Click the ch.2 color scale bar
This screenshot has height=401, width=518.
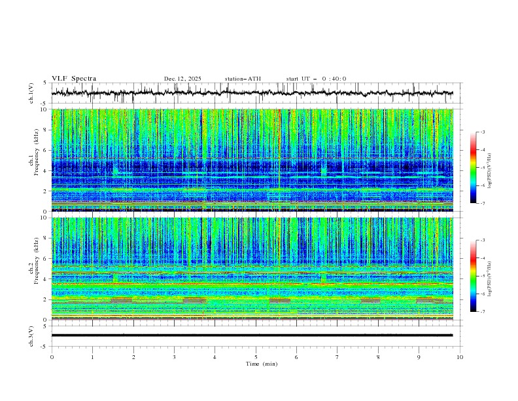pyautogui.click(x=474, y=276)
